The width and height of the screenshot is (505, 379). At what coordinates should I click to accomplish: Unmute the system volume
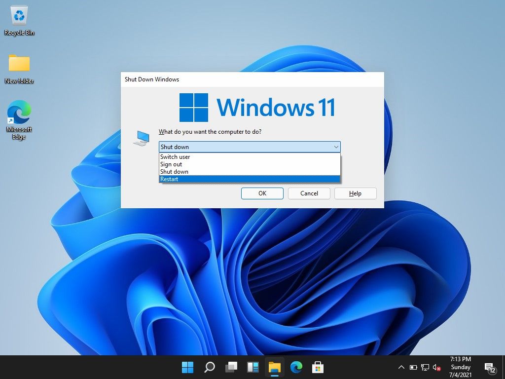[436, 367]
